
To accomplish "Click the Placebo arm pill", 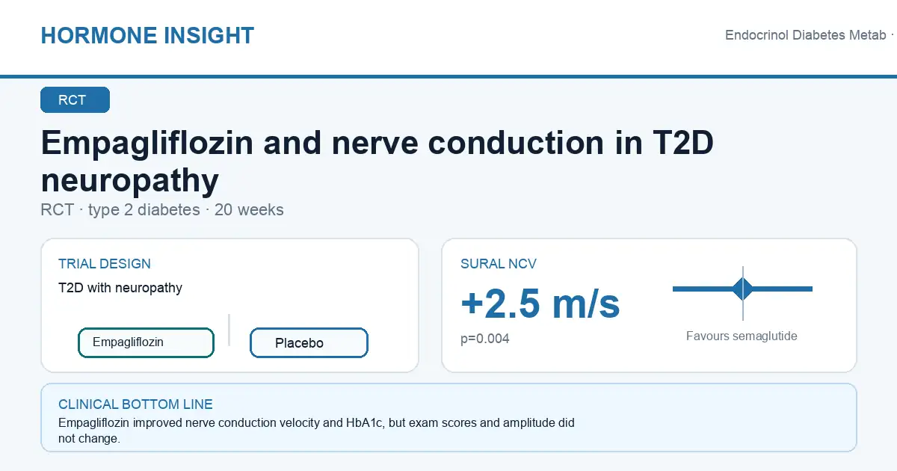I will tap(309, 343).
